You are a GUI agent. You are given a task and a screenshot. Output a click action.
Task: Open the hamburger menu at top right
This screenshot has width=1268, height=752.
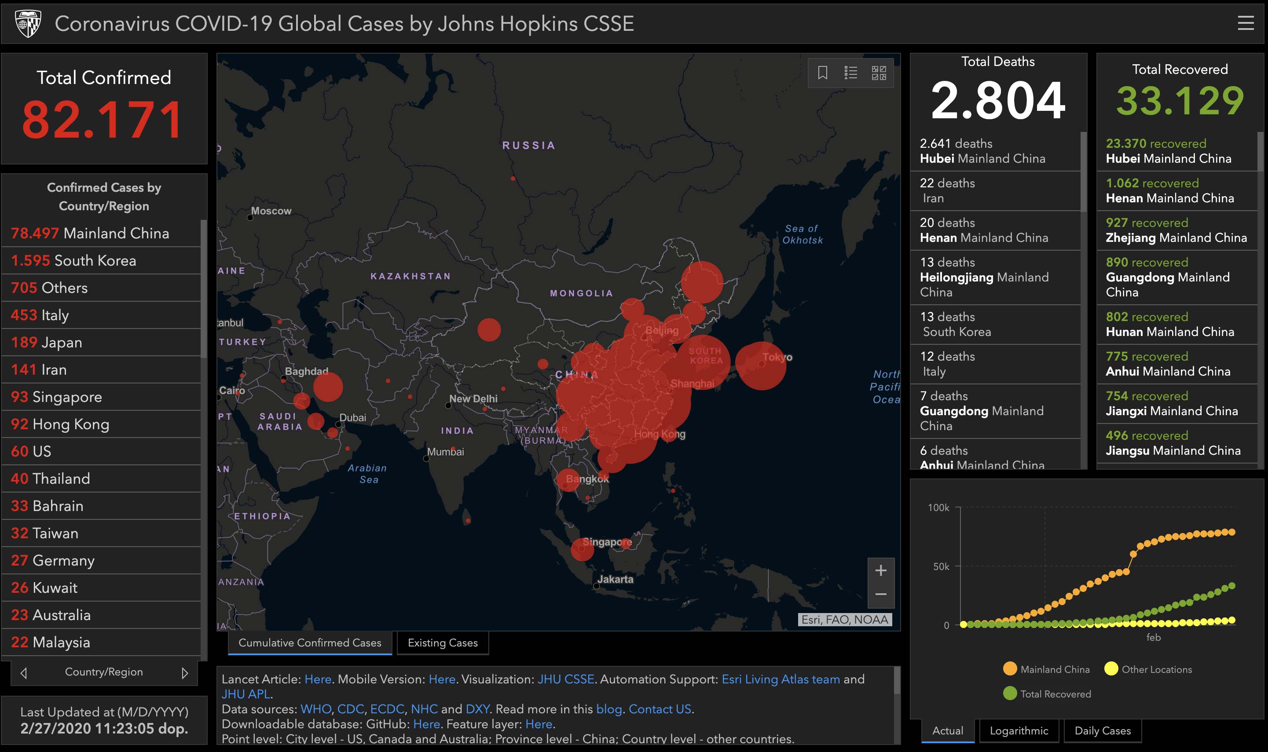1245,23
